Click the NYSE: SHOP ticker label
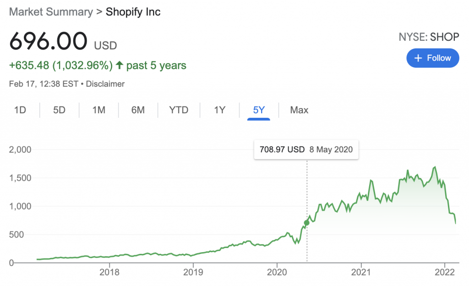469x286 pixels. (429, 37)
